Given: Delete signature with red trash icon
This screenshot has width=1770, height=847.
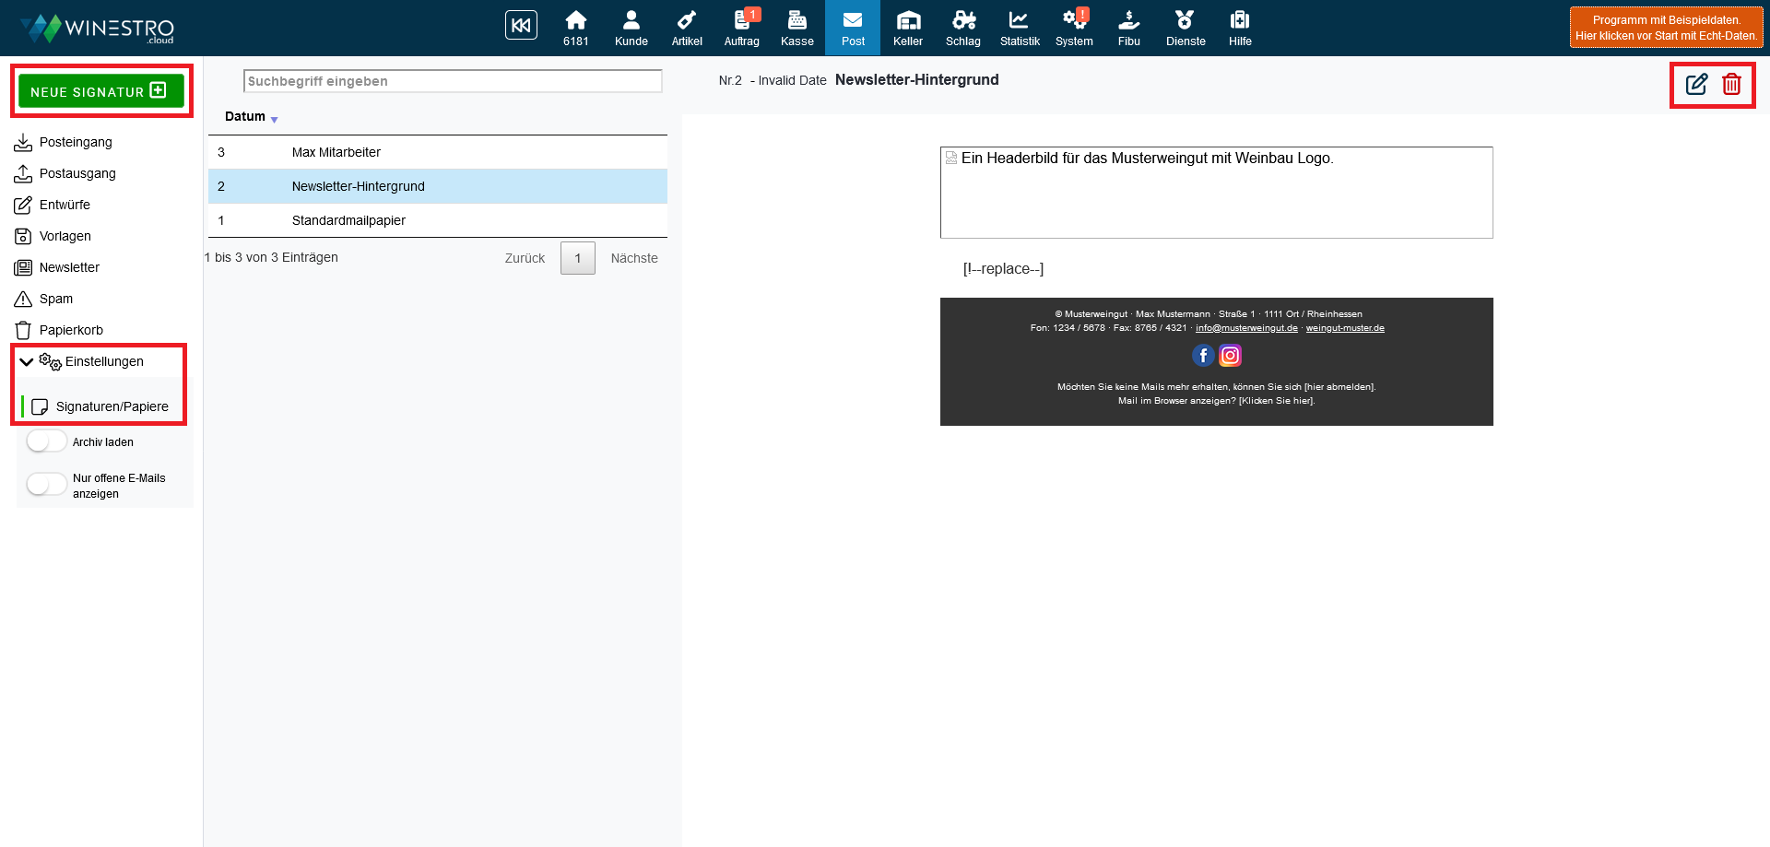Looking at the screenshot, I should point(1731,85).
